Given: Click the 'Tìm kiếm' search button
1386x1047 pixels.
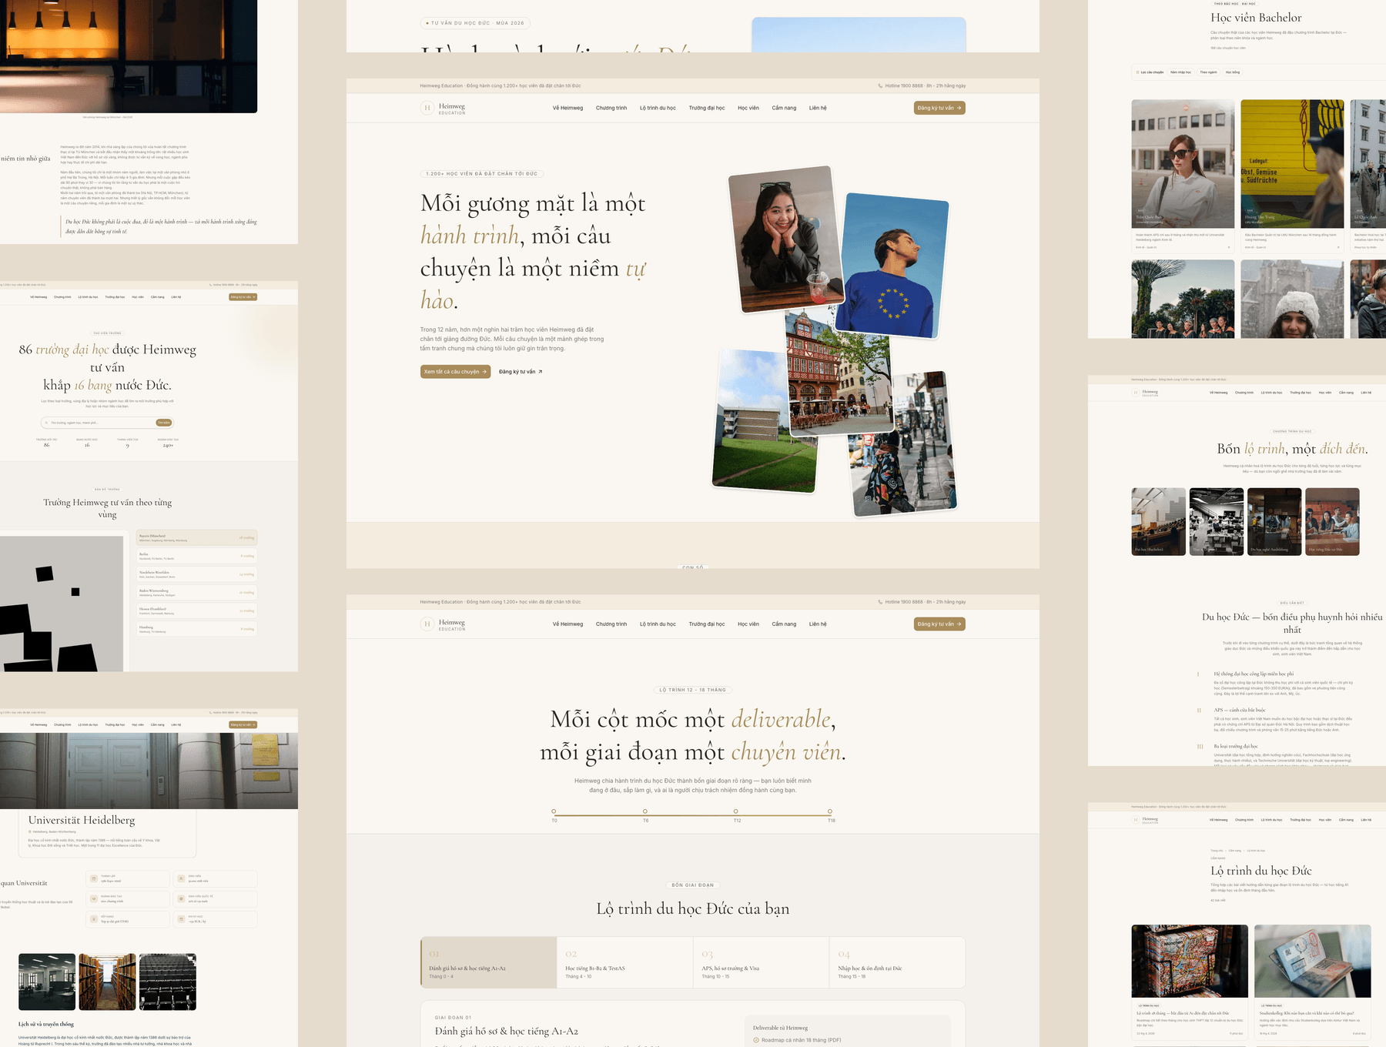Looking at the screenshot, I should (164, 423).
